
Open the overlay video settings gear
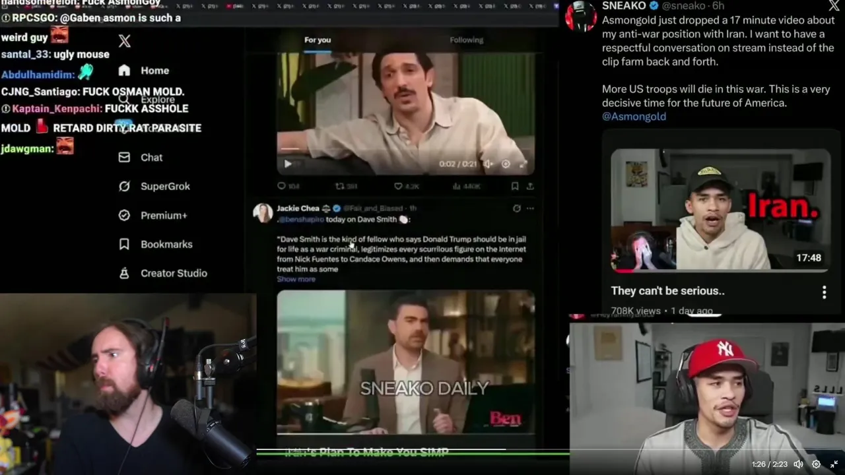click(816, 464)
